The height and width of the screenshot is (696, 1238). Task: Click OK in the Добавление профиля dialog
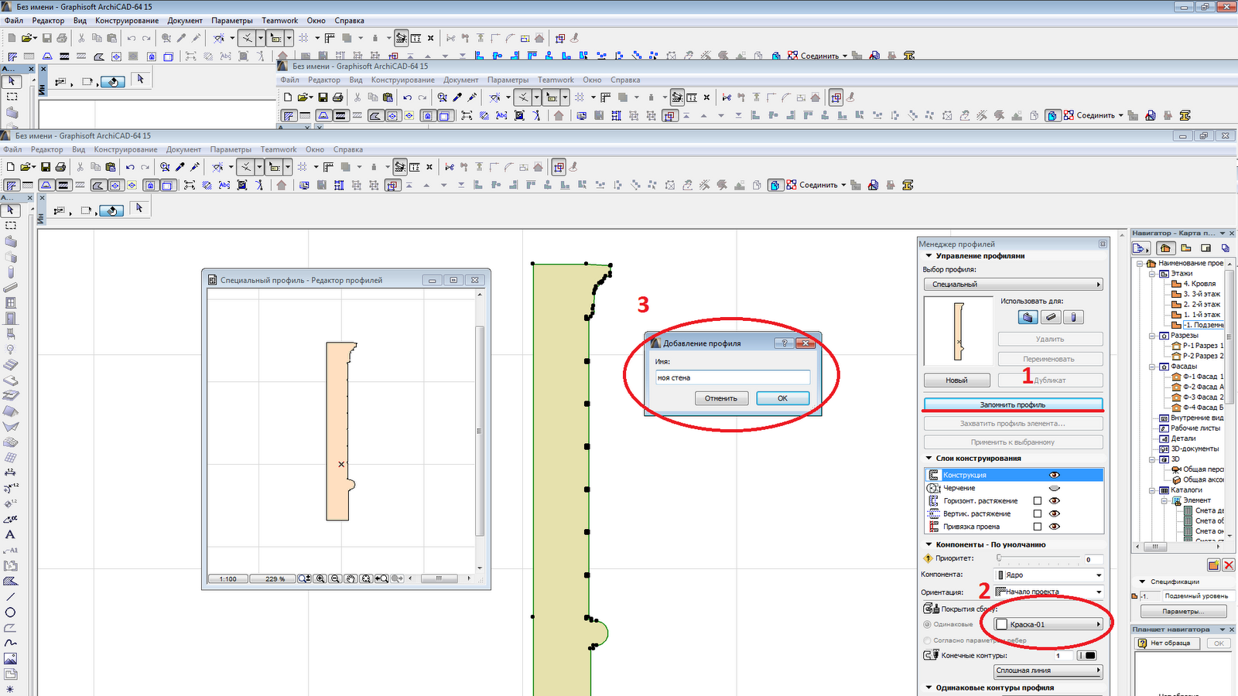782,398
